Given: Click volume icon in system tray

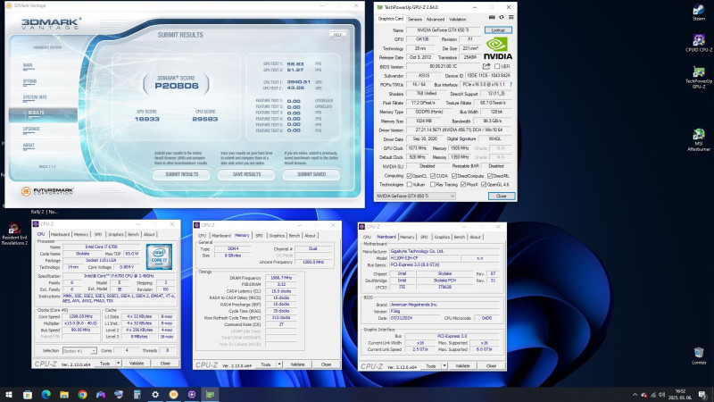Looking at the screenshot, I should (661, 395).
